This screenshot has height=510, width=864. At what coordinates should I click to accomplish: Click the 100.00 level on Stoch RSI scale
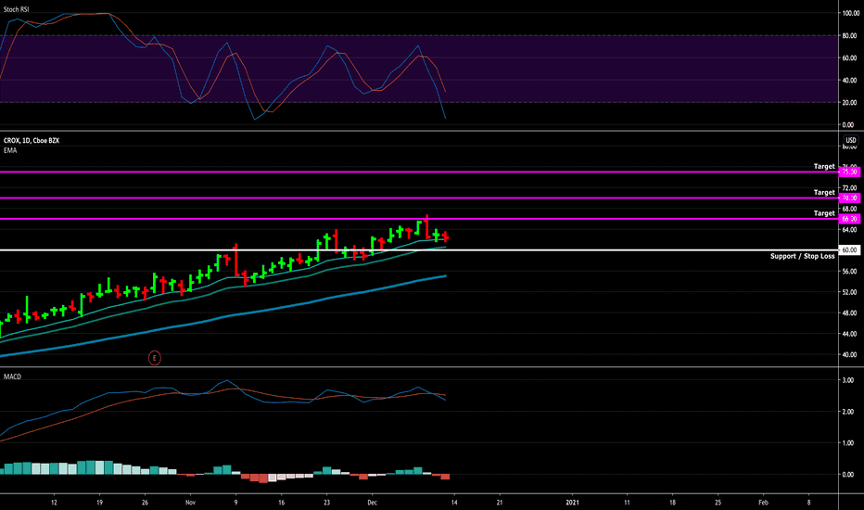point(851,13)
